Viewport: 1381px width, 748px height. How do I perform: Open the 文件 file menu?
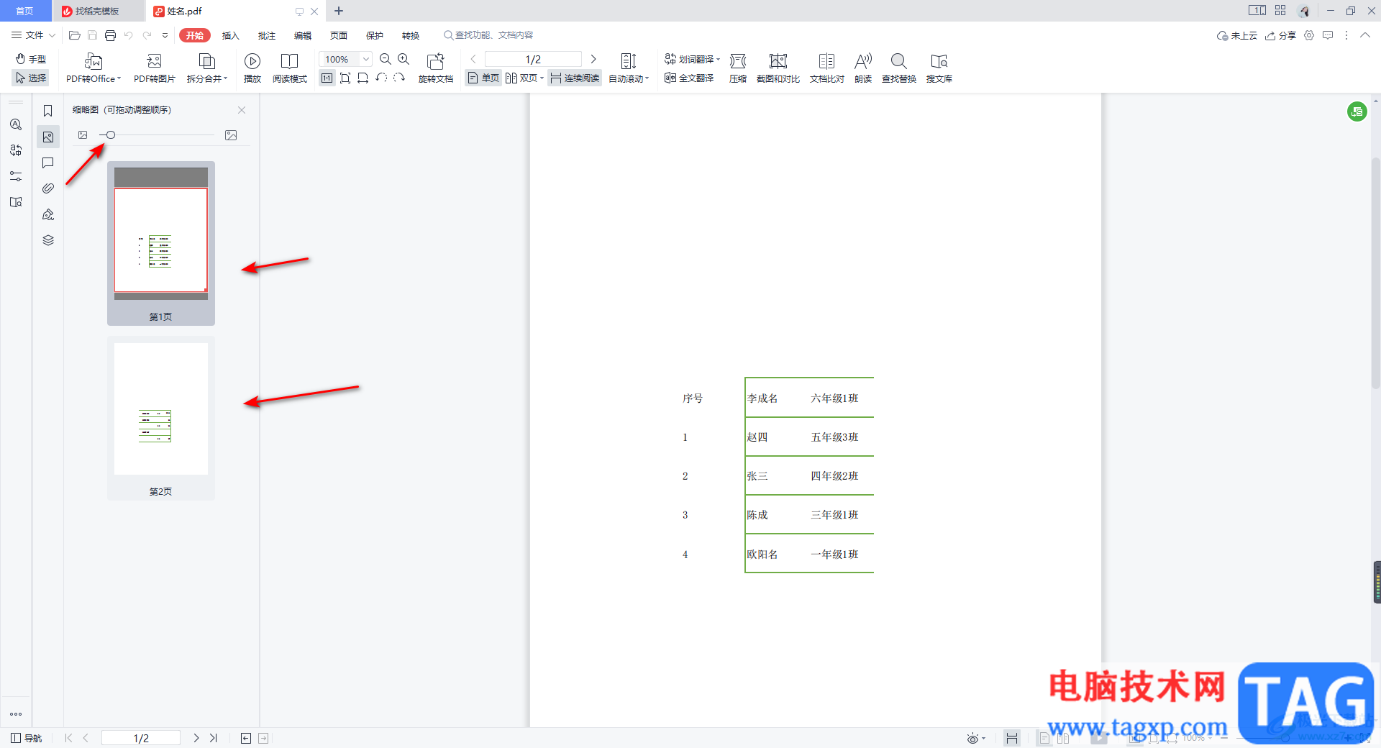click(33, 35)
